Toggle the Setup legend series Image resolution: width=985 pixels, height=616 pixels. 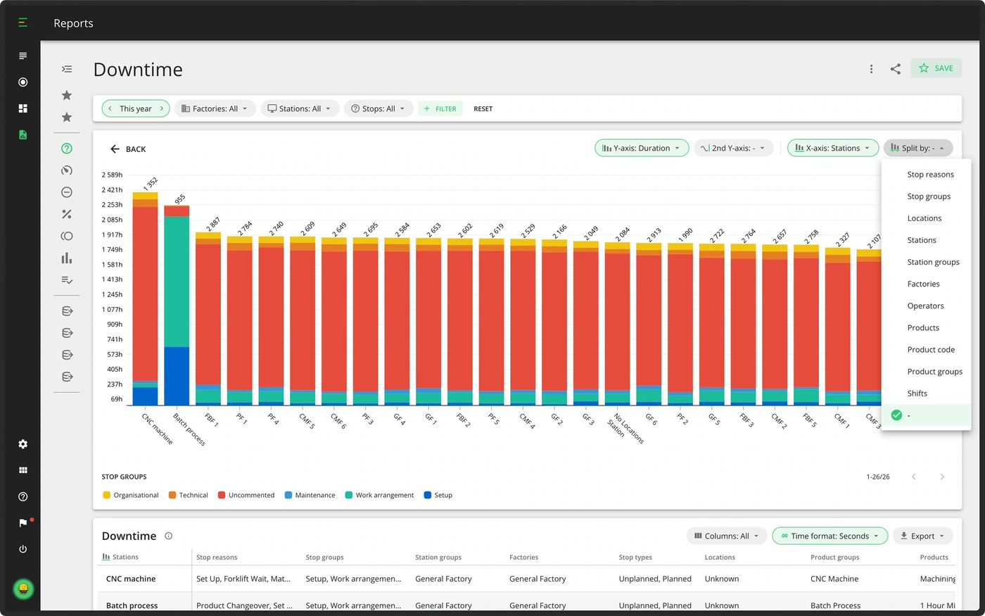click(438, 495)
